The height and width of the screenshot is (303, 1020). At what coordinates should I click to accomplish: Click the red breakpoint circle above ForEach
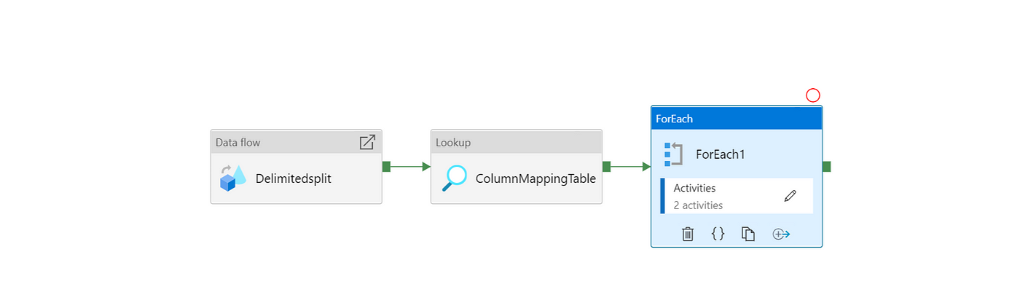click(813, 95)
